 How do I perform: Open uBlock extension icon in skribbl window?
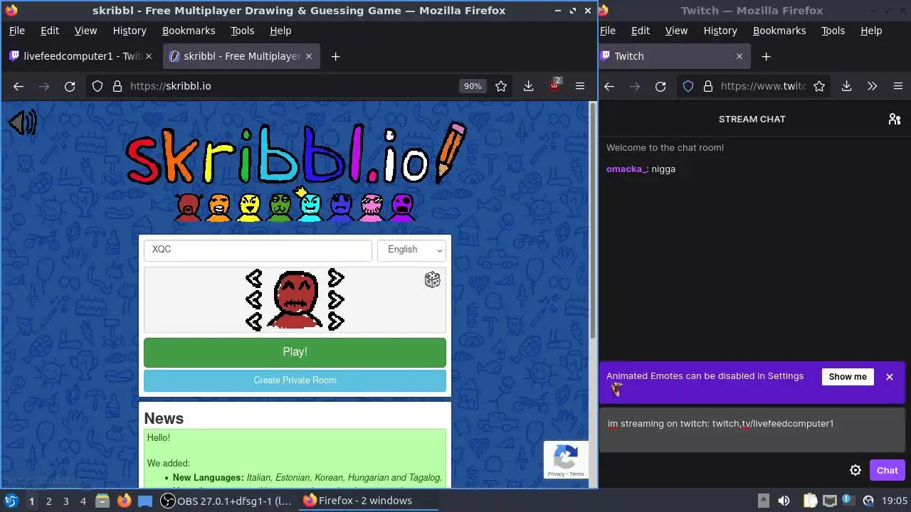point(555,86)
